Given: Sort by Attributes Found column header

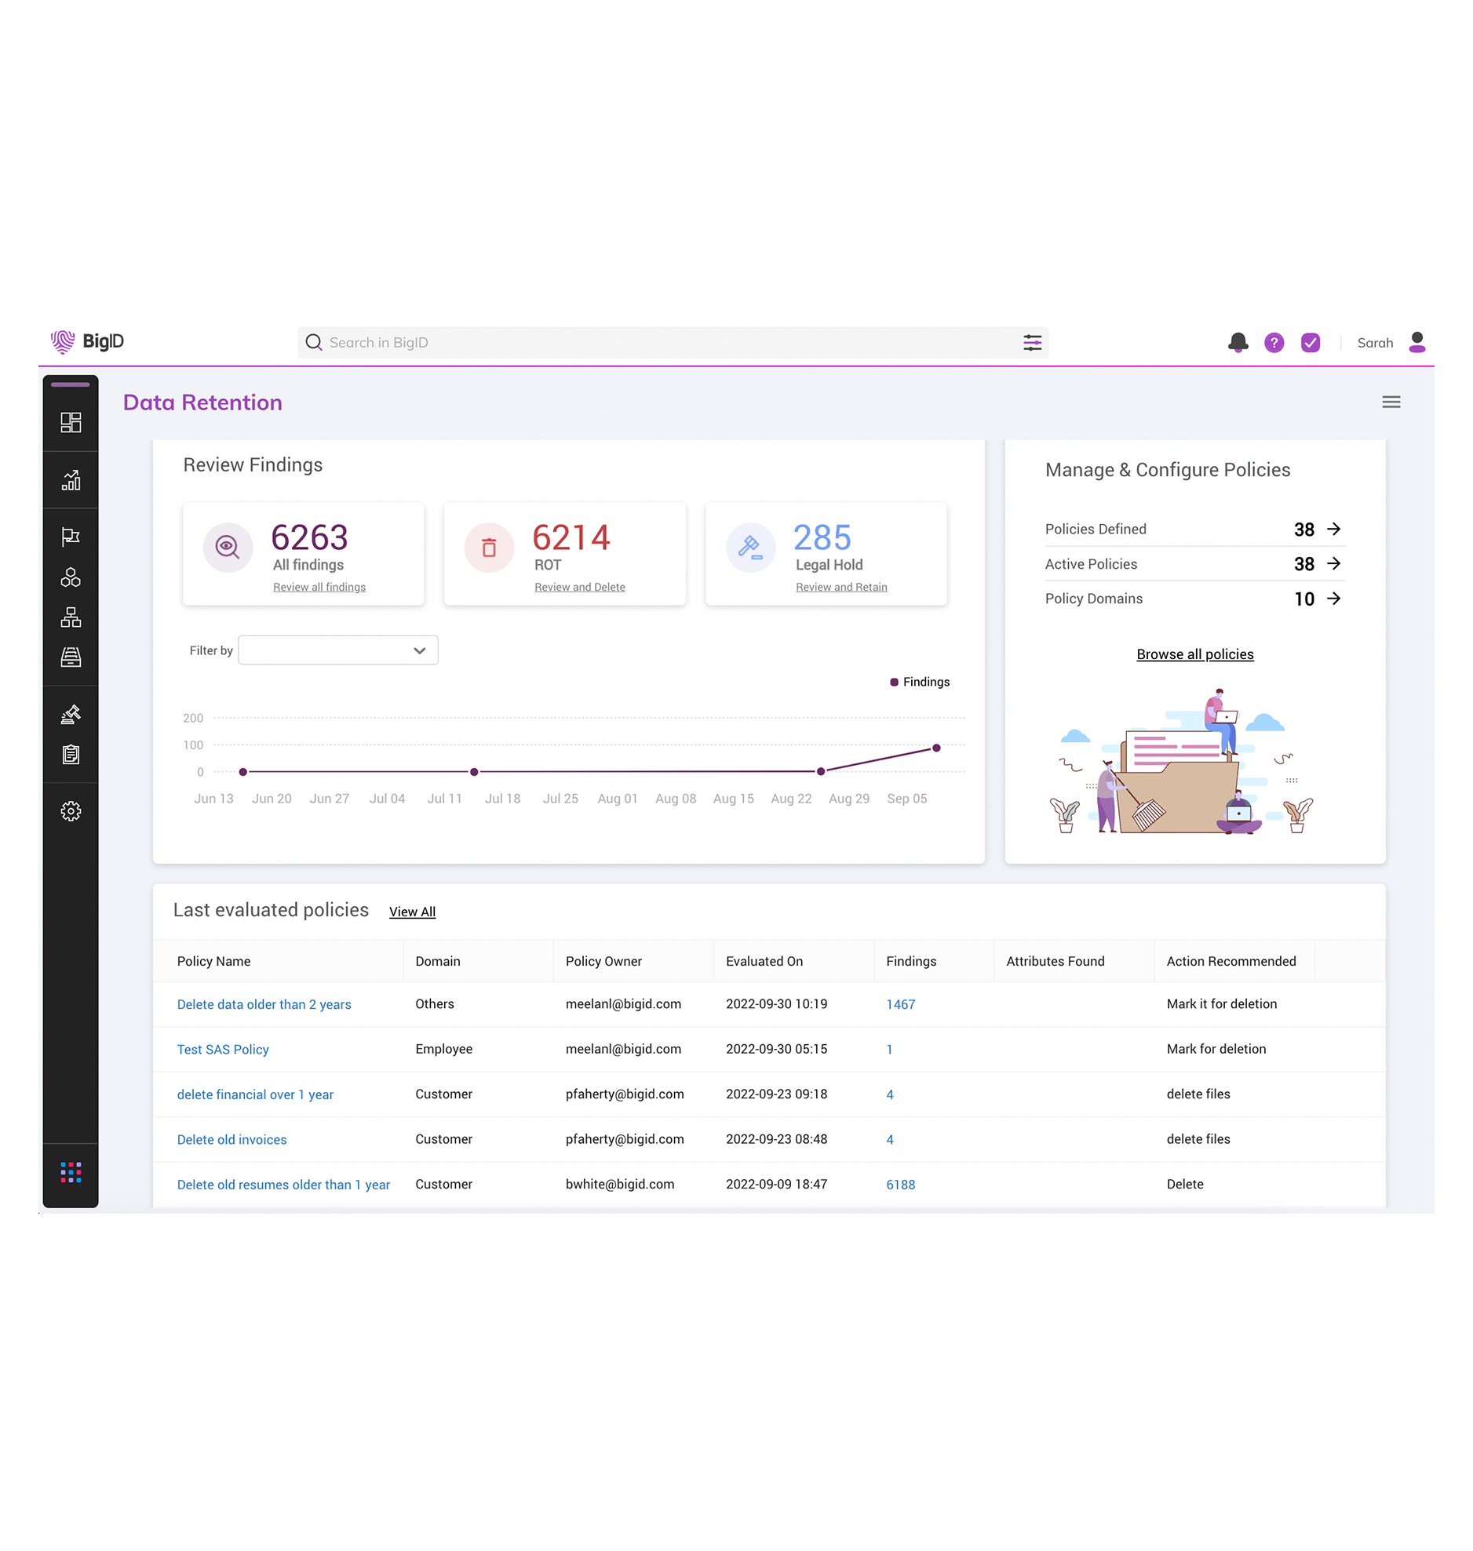Looking at the screenshot, I should pyautogui.click(x=1056, y=962).
